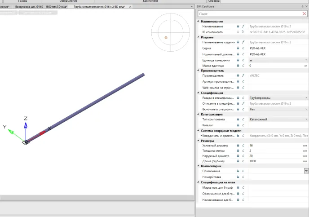Click the unlocked icon beside Примечания

click(238, 171)
